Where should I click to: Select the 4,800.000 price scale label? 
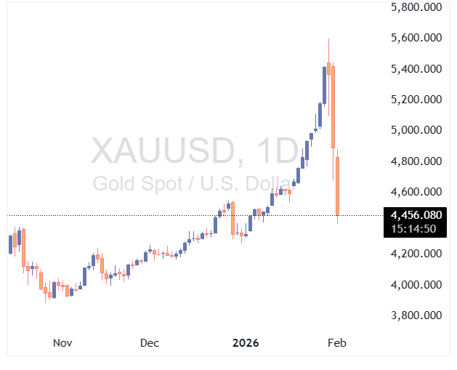[x=416, y=161]
